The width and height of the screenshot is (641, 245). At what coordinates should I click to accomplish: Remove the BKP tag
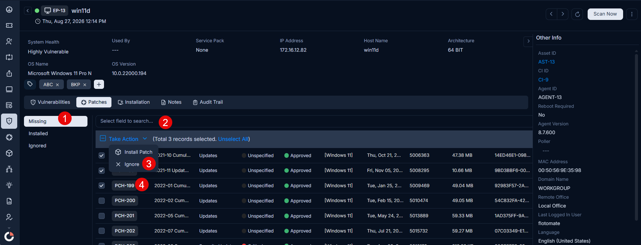85,85
